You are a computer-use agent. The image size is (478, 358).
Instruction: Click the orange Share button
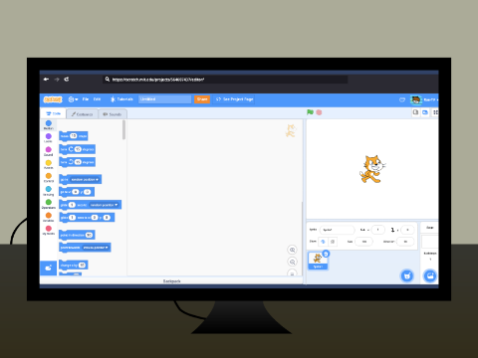pos(202,99)
